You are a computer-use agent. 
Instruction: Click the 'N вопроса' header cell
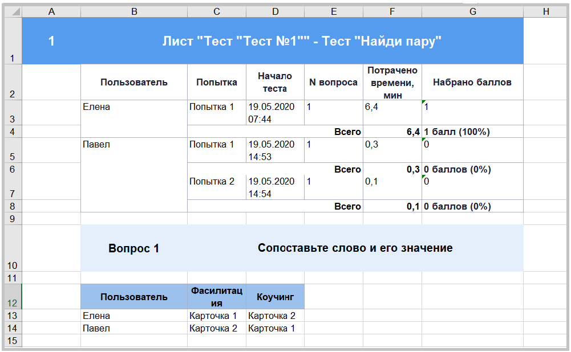(x=334, y=82)
